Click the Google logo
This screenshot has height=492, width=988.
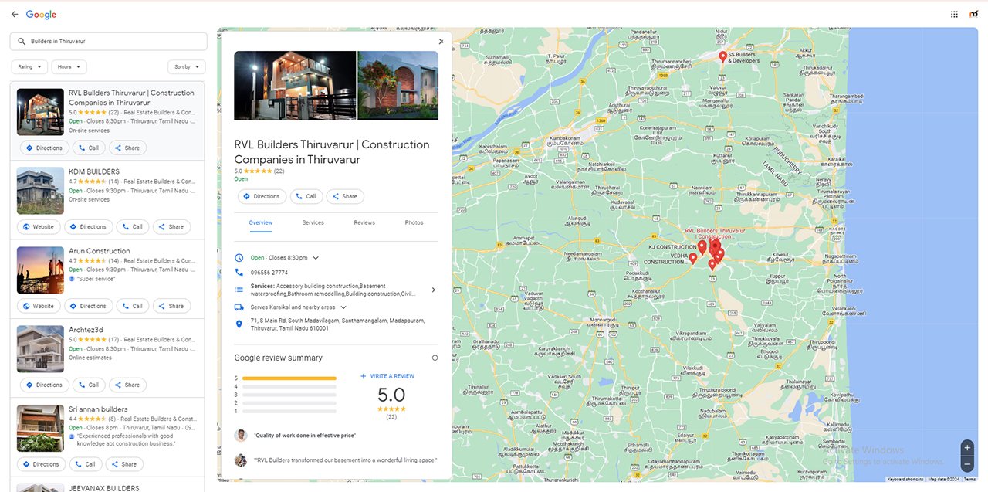click(41, 14)
